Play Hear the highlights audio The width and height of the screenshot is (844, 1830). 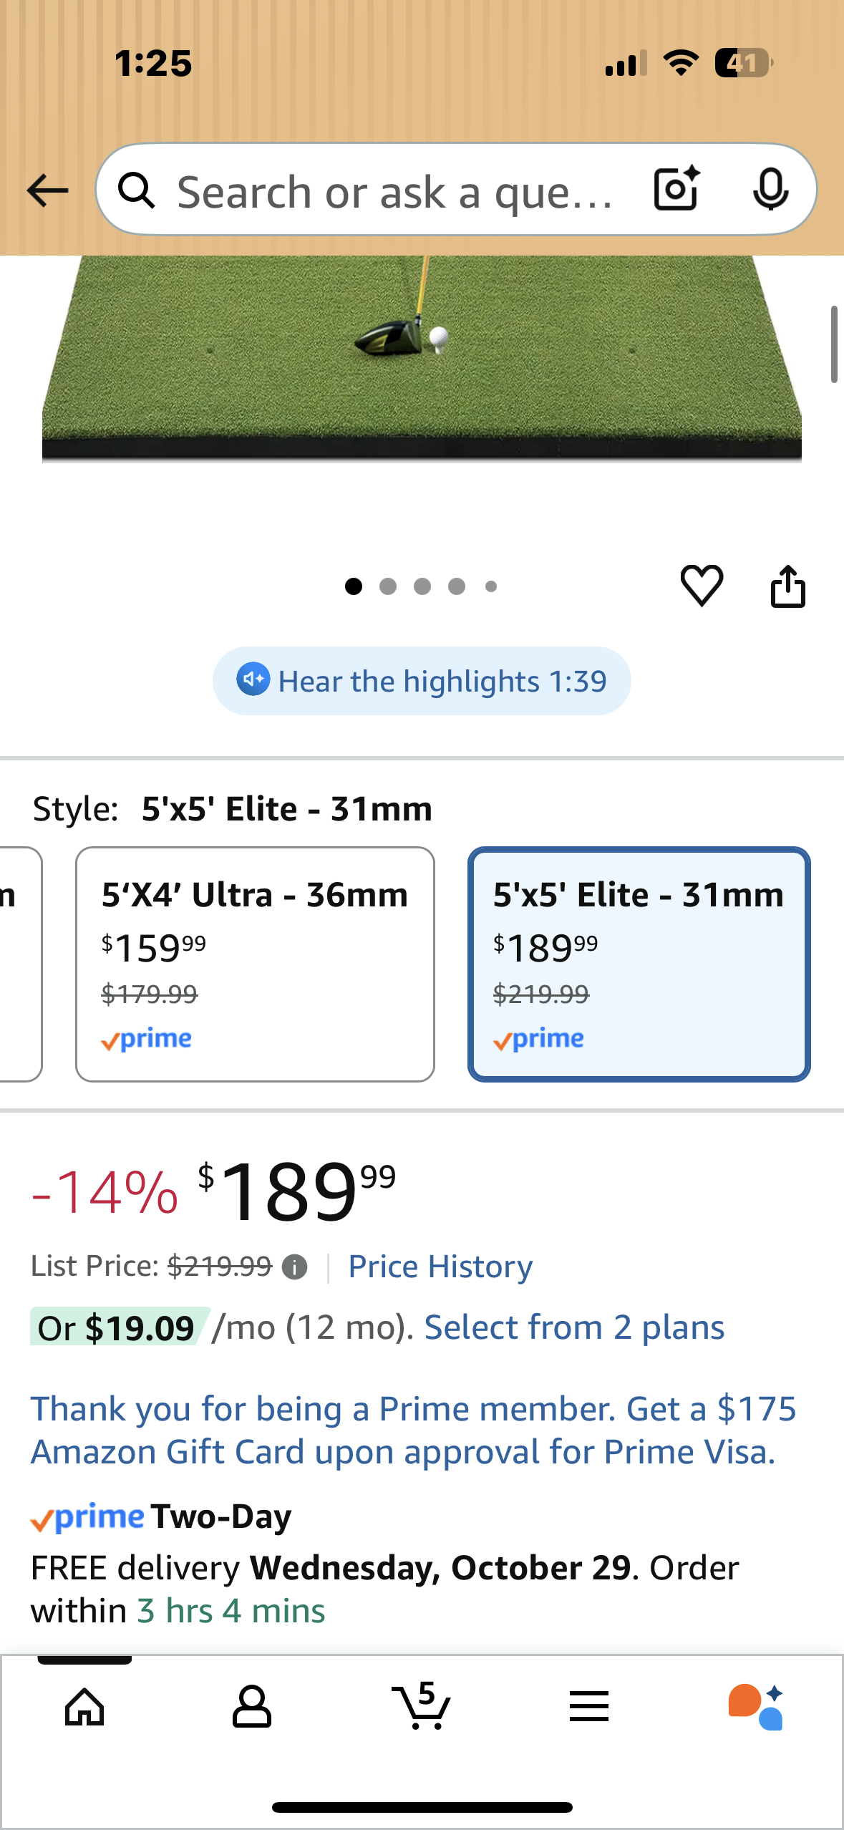coord(422,681)
